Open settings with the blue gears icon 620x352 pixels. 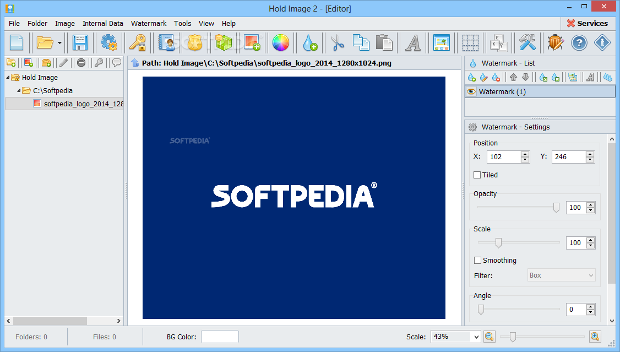108,43
